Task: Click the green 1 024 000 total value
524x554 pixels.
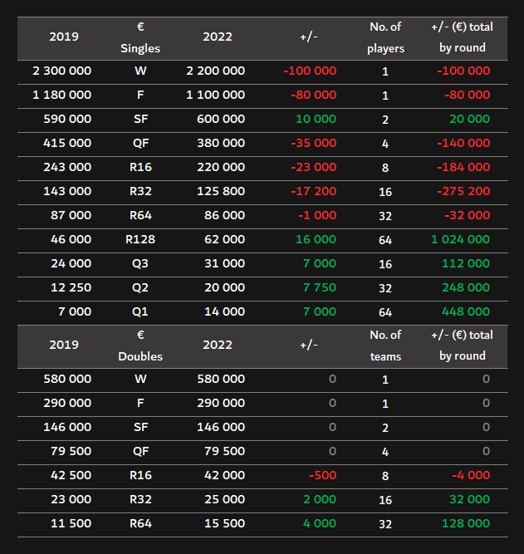Action: (460, 239)
